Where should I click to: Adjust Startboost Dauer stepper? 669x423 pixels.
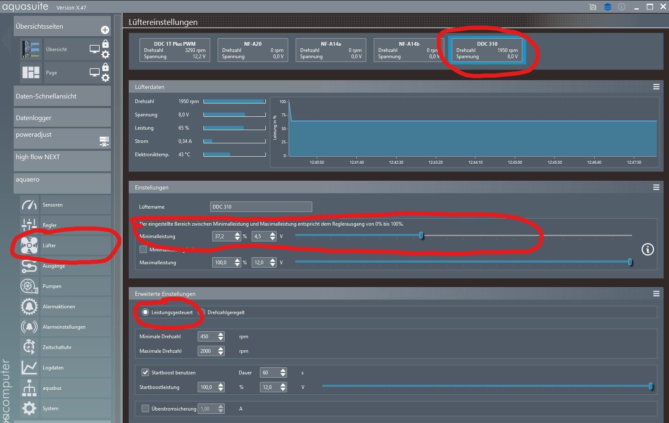[x=283, y=373]
